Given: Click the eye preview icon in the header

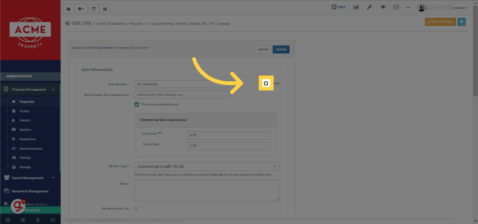Looking at the screenshot, I should coord(383,7).
